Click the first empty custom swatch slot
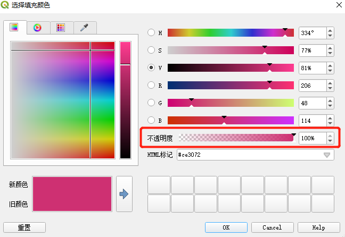345x237 pixels. pyautogui.click(x=159, y=185)
